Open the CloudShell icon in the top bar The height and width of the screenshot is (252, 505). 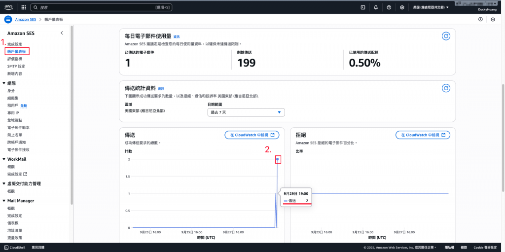[363, 7]
